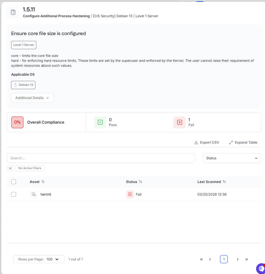The height and width of the screenshot is (274, 265).
Task: Click the device icon next to hermit
Action: (34, 194)
